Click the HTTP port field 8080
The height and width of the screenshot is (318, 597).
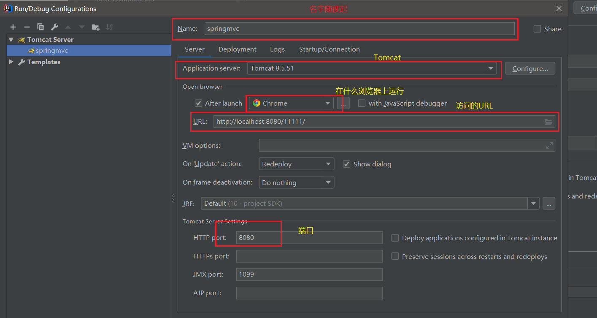tap(309, 237)
